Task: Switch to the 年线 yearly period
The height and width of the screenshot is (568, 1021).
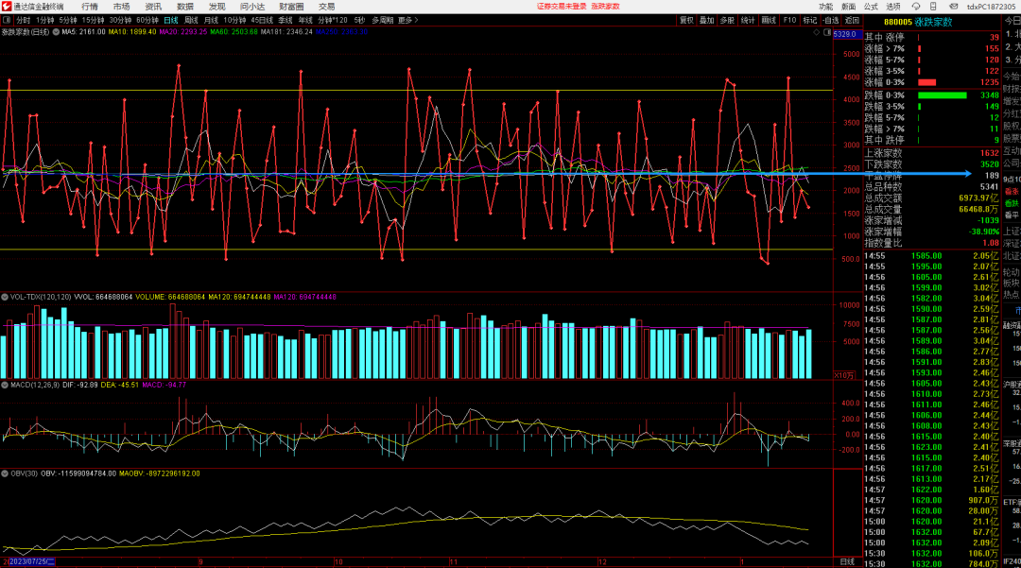Action: 305,20
